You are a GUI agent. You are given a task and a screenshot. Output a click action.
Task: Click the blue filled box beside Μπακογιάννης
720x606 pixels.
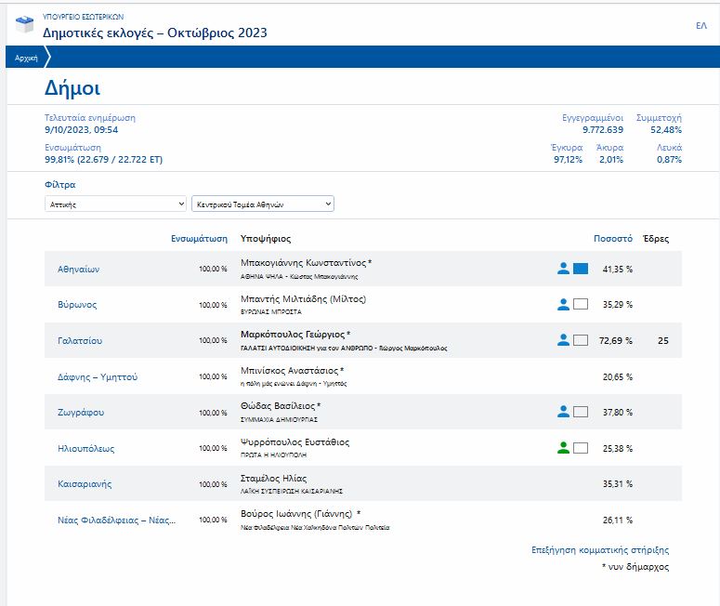581,269
